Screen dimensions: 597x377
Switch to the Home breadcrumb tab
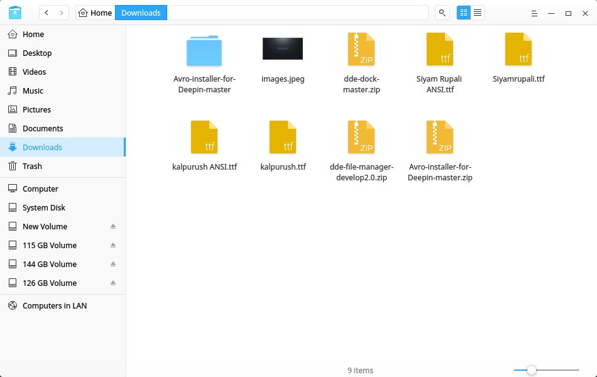pos(99,12)
